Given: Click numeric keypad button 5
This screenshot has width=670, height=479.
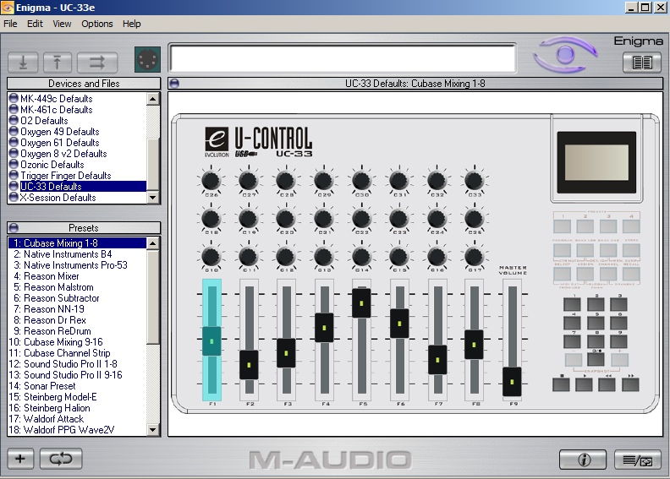Looking at the screenshot, I should [596, 323].
